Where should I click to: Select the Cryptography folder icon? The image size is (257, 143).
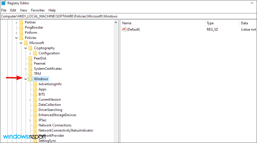click(31, 48)
